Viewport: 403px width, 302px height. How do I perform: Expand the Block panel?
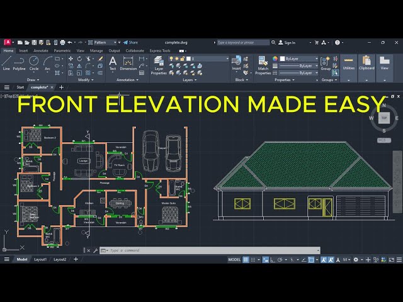click(x=242, y=80)
